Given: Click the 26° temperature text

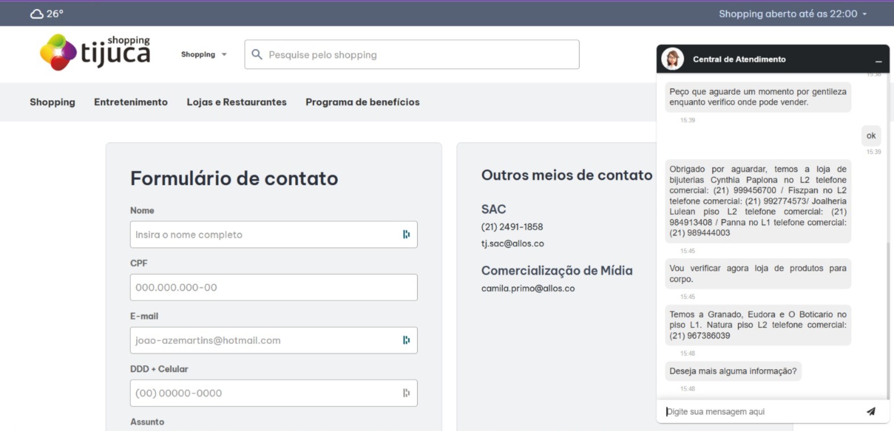Looking at the screenshot, I should (x=55, y=14).
